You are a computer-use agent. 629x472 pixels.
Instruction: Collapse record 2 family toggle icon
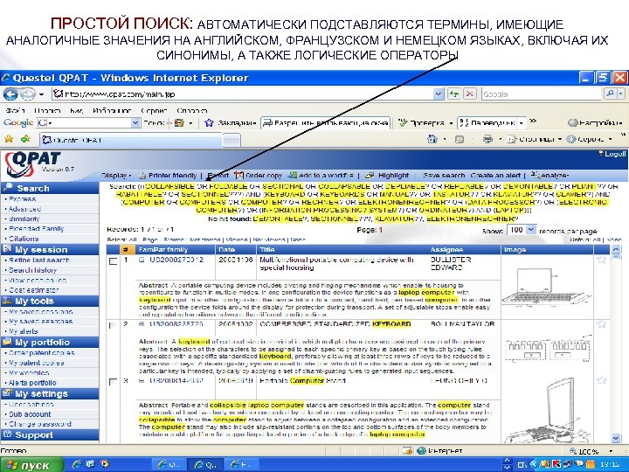[x=142, y=324]
